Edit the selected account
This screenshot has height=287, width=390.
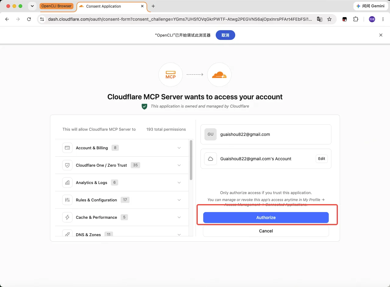click(x=322, y=159)
